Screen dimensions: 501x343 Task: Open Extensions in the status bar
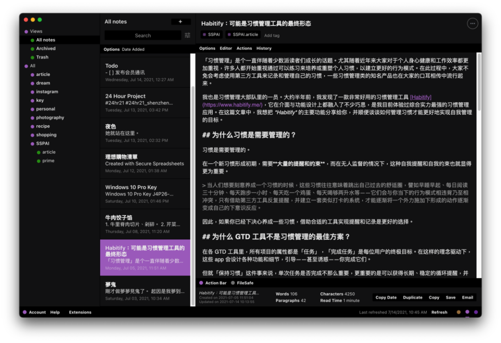[x=80, y=312]
